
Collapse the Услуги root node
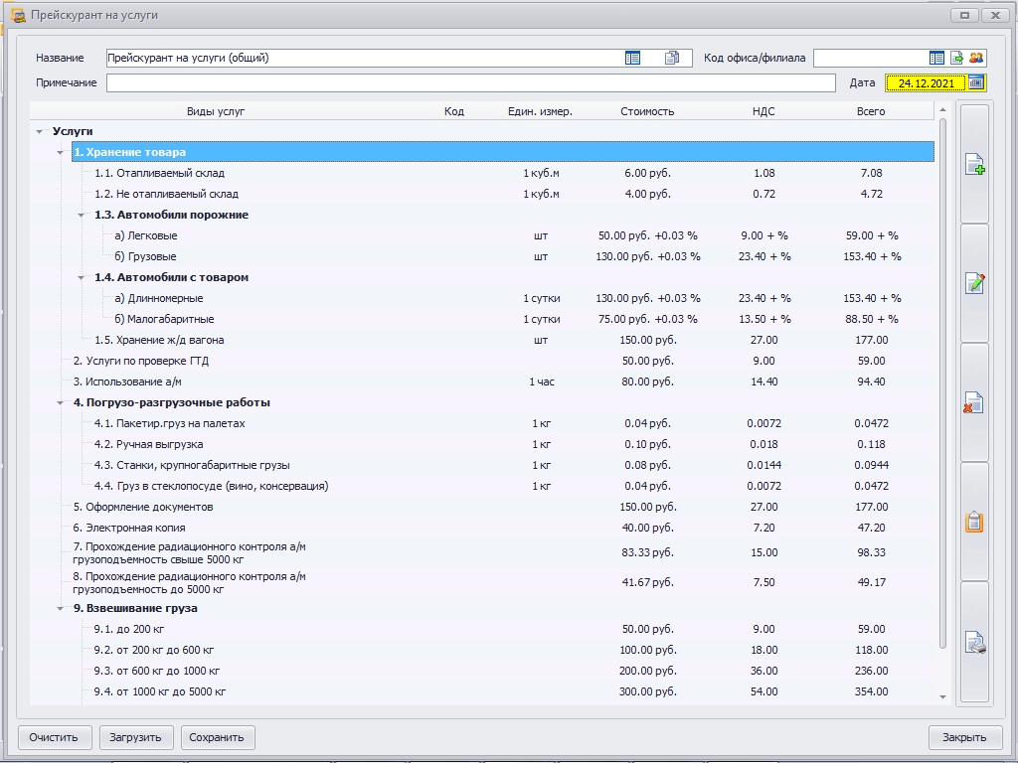point(40,132)
